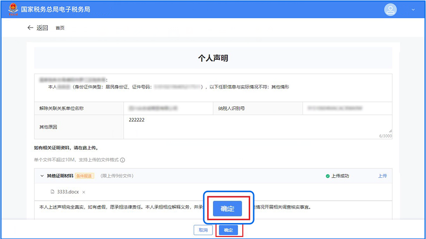426x239 pixels.
Task: Navigate to 首页 breadcrumb
Action: [x=60, y=28]
